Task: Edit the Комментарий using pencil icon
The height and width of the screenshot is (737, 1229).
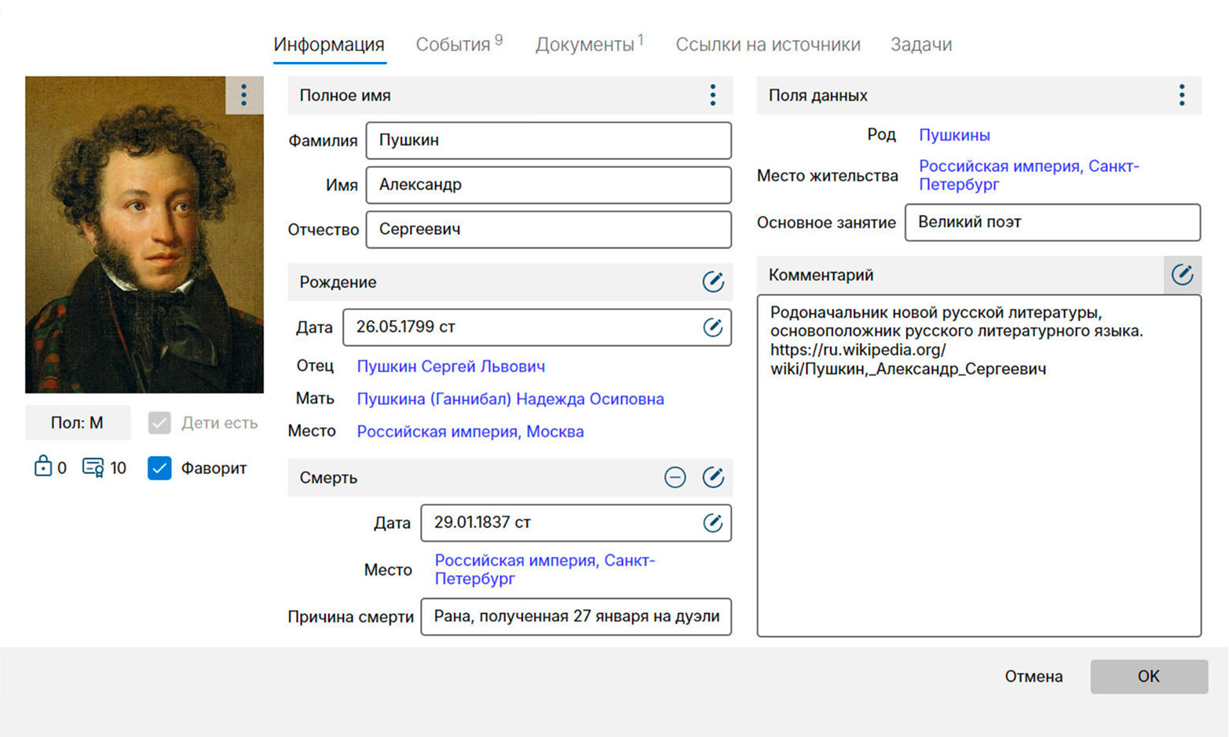Action: 1181,275
